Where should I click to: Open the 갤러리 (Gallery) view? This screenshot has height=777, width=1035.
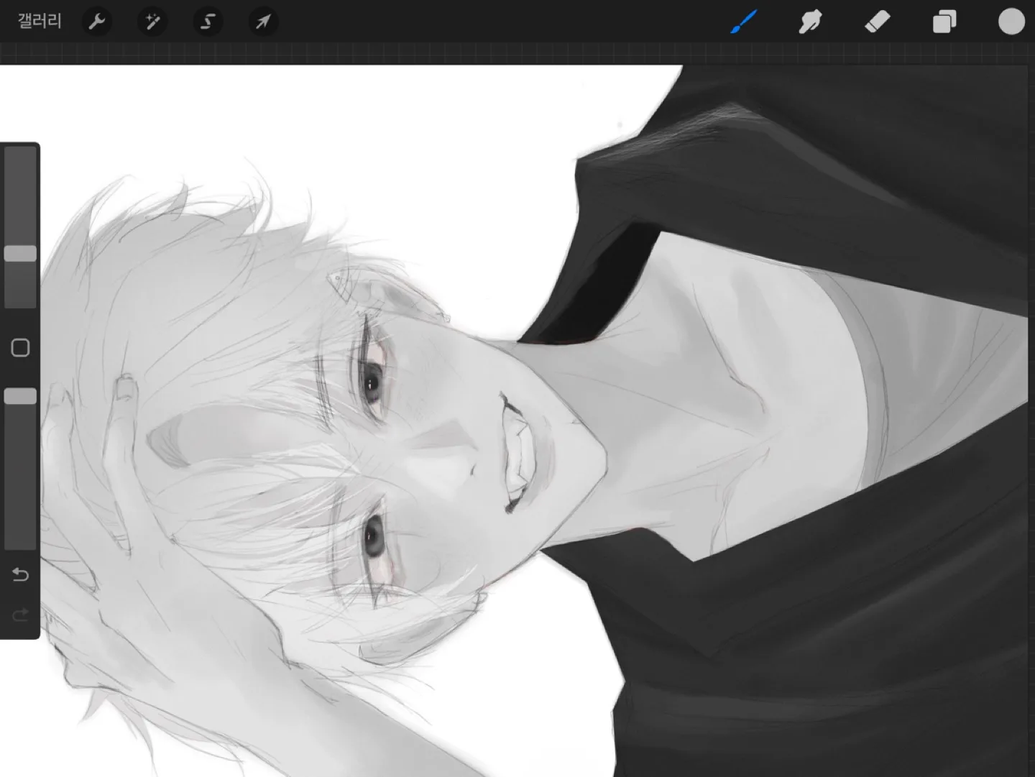pyautogui.click(x=40, y=22)
